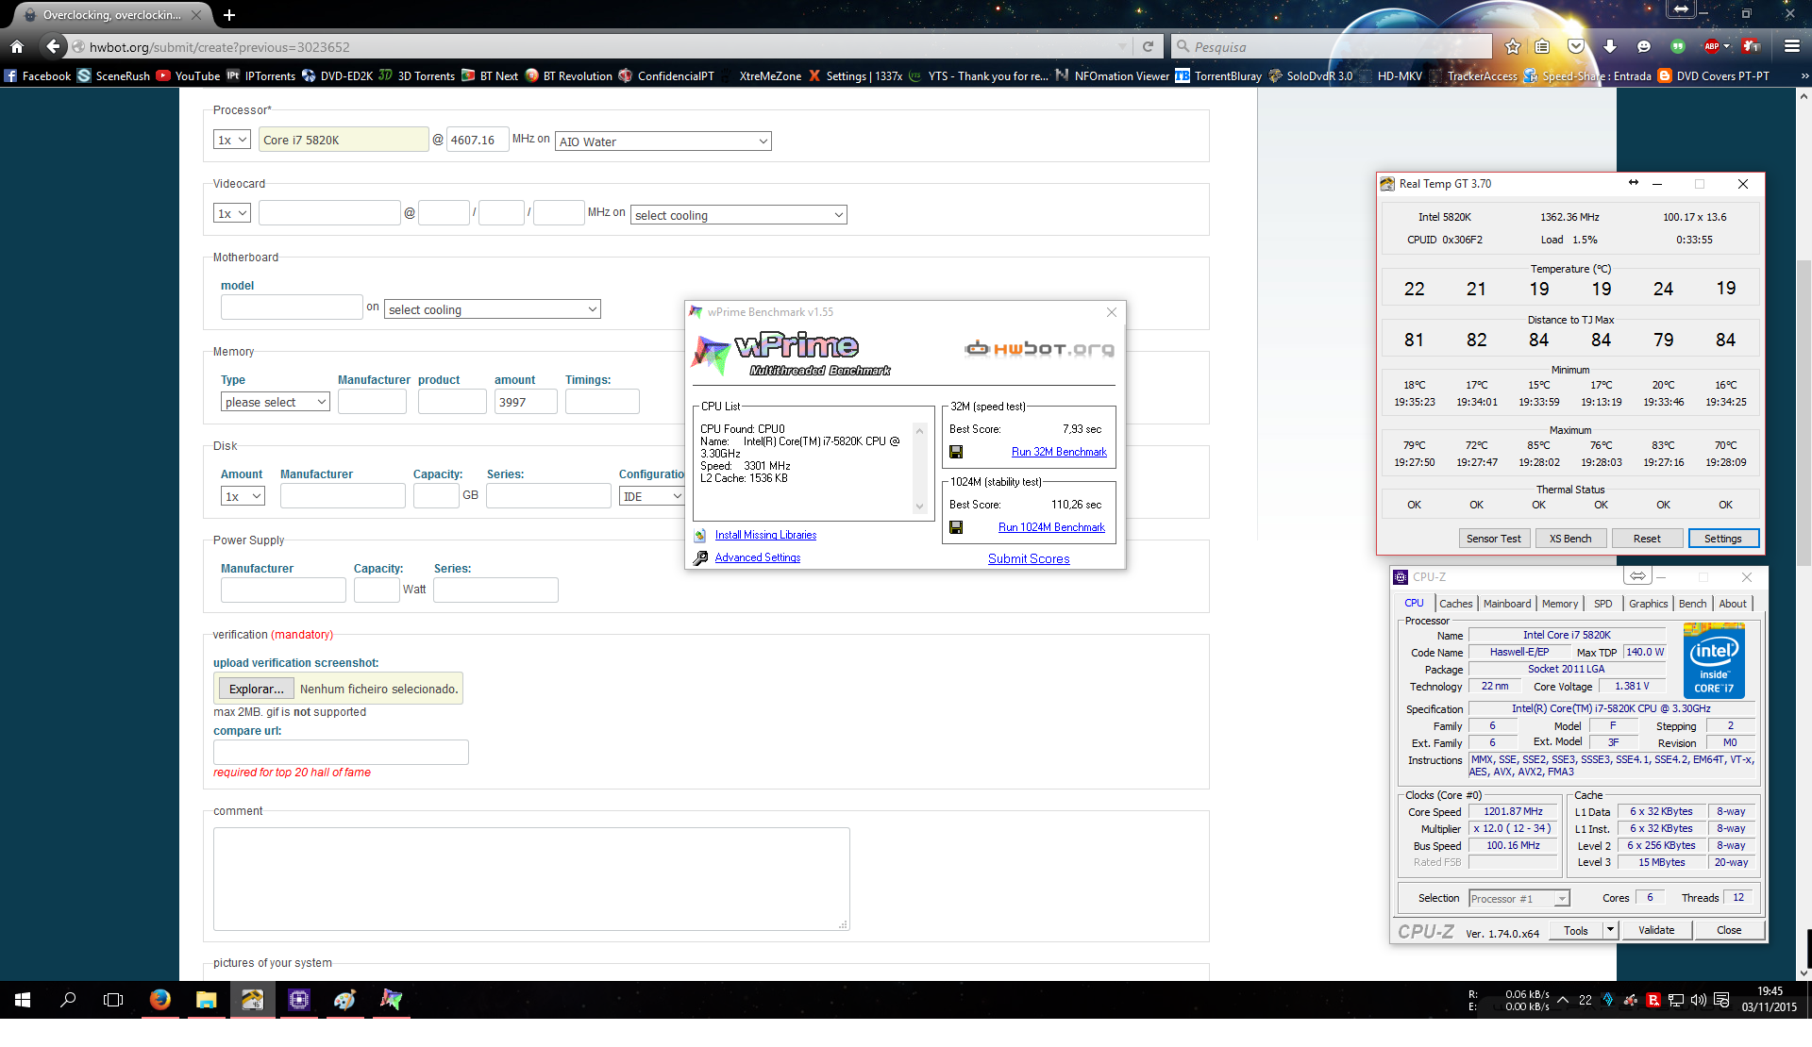Click inside the comment text area
The width and height of the screenshot is (1812, 1047).
[531, 879]
